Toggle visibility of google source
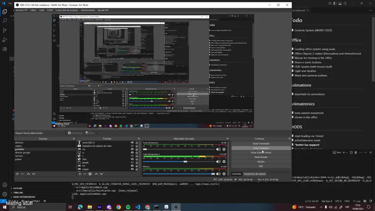The image size is (375, 211). 132,163
